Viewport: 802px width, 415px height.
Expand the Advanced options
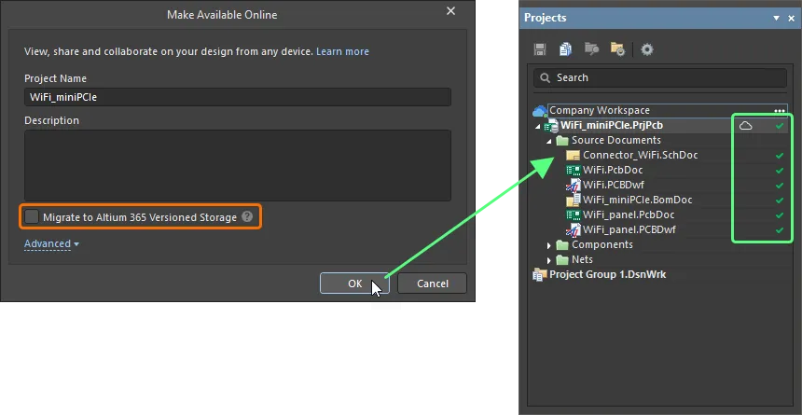tap(51, 244)
